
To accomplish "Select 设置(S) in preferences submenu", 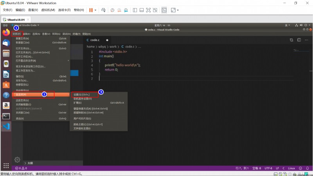I will (x=99, y=95).
